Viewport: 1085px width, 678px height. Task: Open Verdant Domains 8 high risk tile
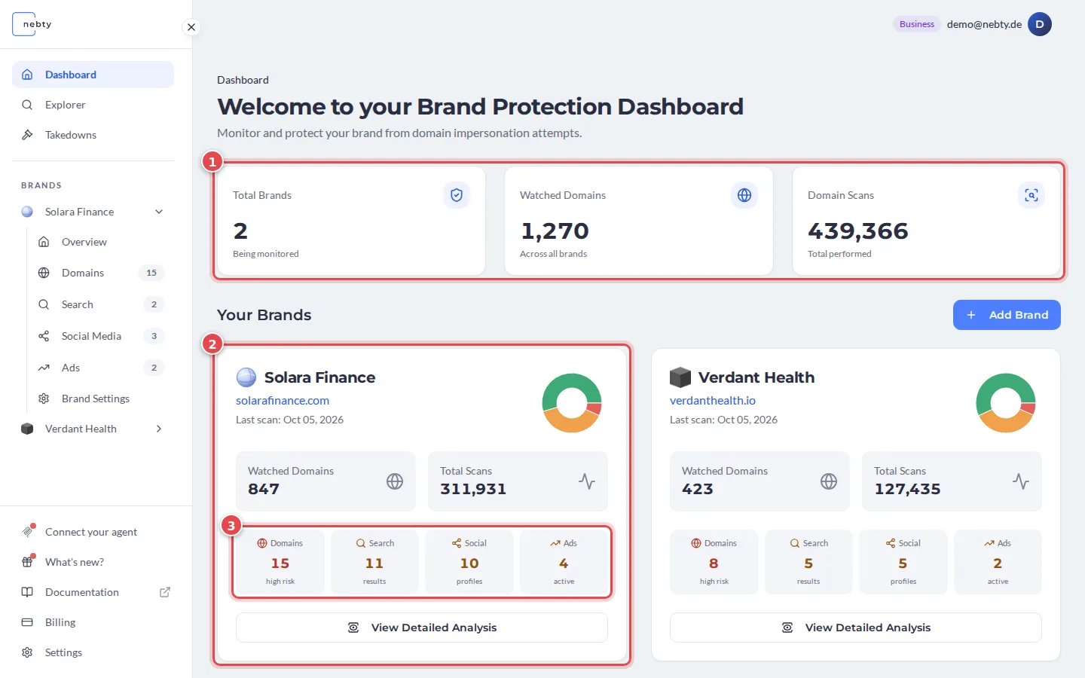tap(714, 562)
